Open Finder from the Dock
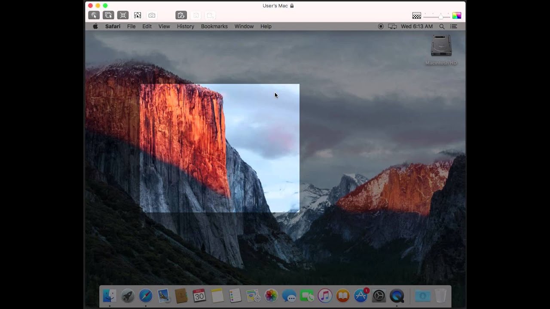The width and height of the screenshot is (550, 309). tap(110, 296)
